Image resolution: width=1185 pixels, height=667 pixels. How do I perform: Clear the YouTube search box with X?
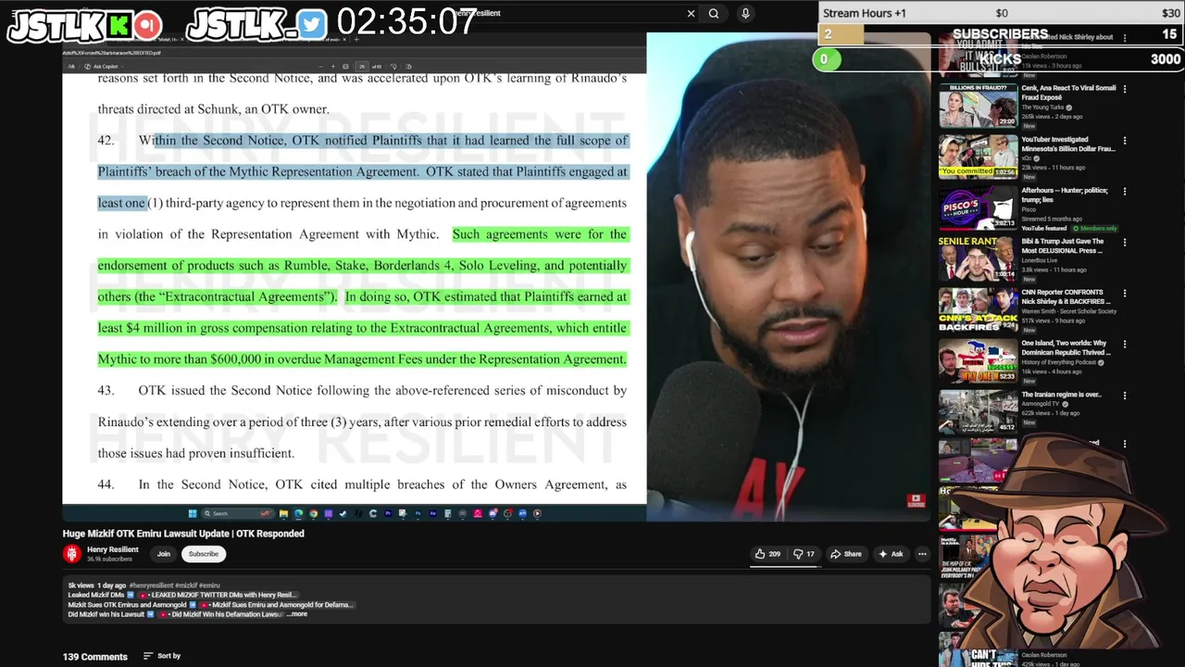(691, 14)
